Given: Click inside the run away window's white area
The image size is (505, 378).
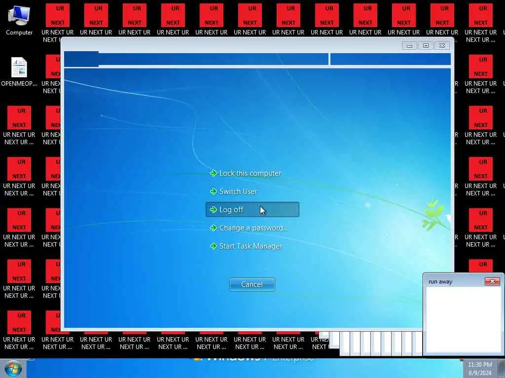Looking at the screenshot, I should (464, 320).
